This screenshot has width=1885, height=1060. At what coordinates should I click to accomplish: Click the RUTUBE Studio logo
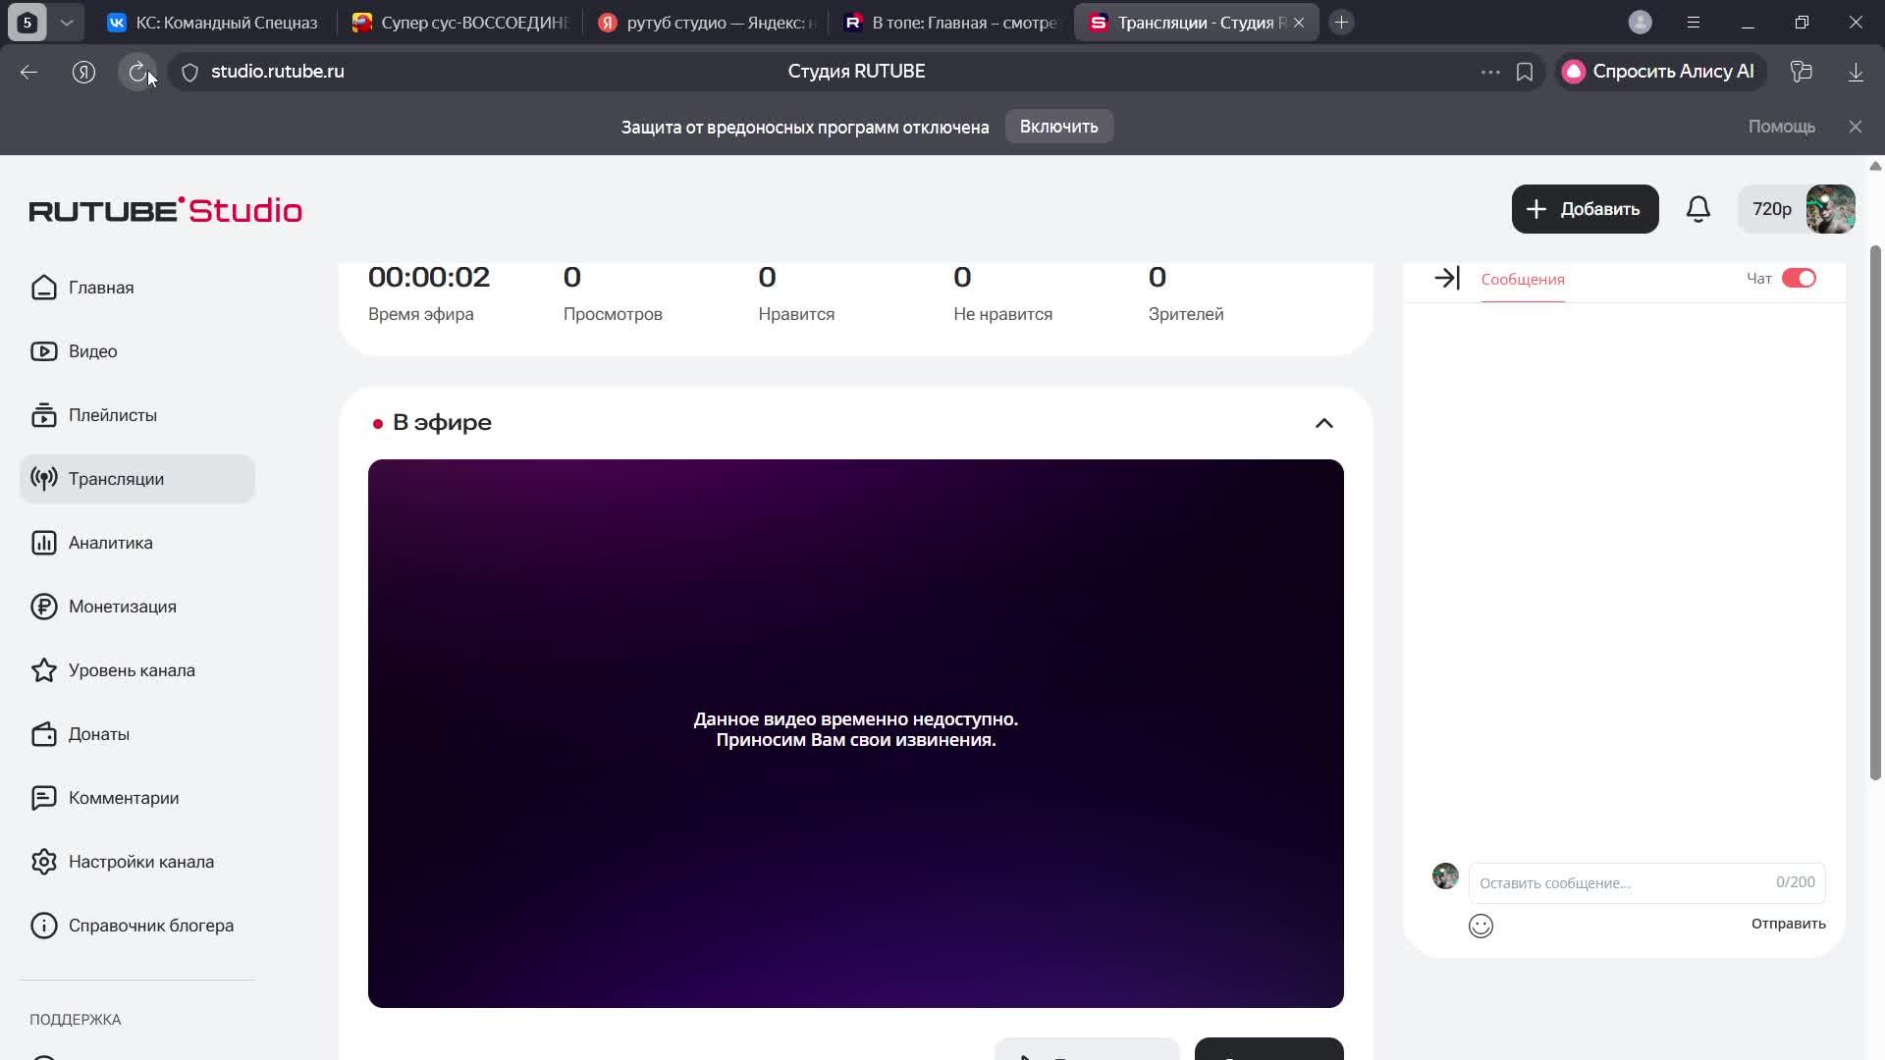[x=165, y=210]
